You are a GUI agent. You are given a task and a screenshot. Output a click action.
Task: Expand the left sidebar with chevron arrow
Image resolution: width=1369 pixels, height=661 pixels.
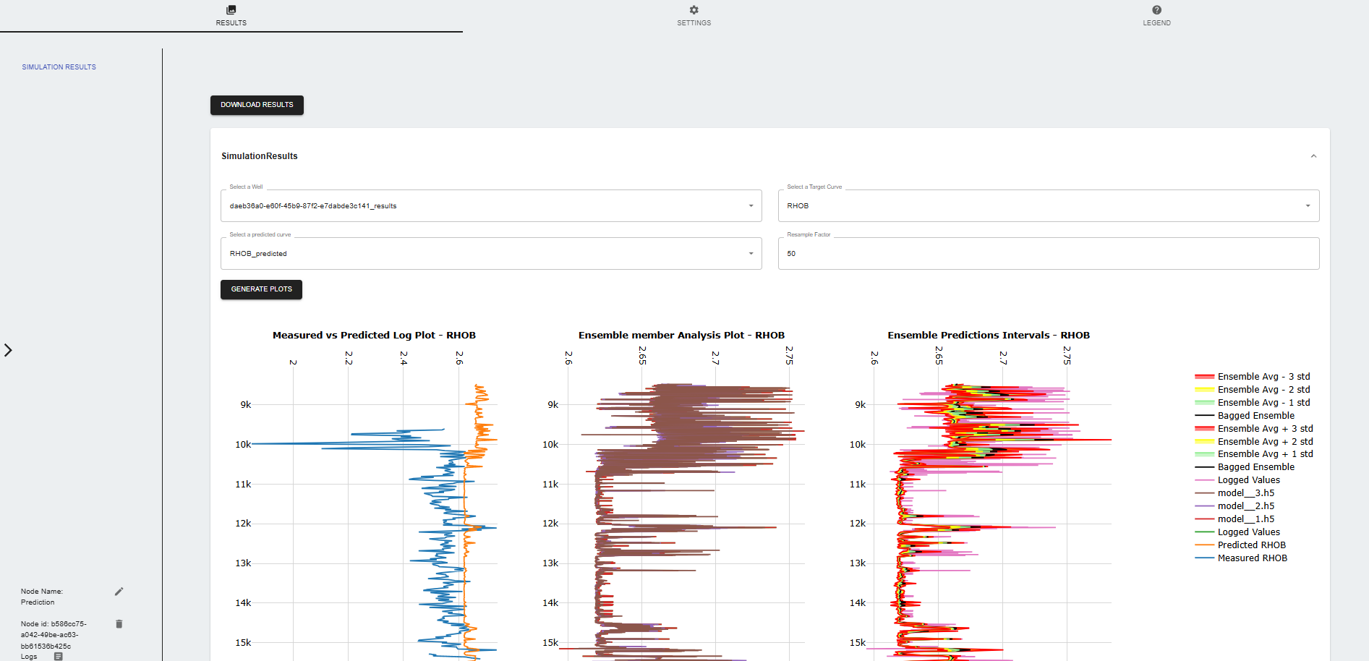tap(8, 350)
